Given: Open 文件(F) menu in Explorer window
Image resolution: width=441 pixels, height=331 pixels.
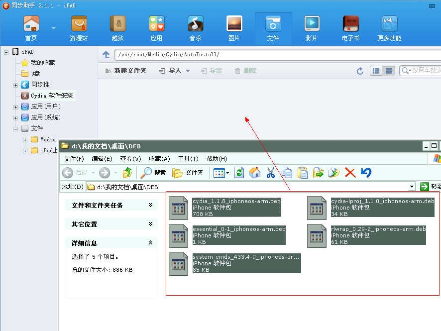Looking at the screenshot, I should [x=74, y=159].
